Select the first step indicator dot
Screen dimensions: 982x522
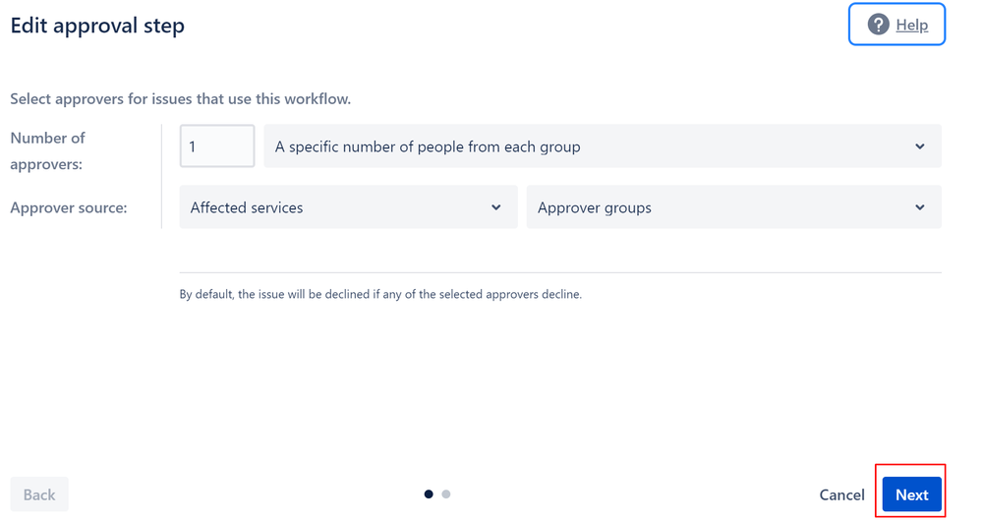tap(429, 494)
